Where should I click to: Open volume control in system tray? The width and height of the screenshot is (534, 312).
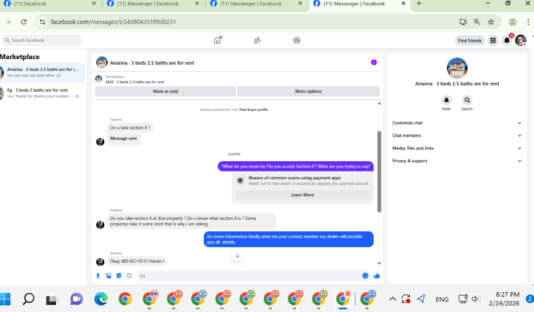[x=476, y=299]
